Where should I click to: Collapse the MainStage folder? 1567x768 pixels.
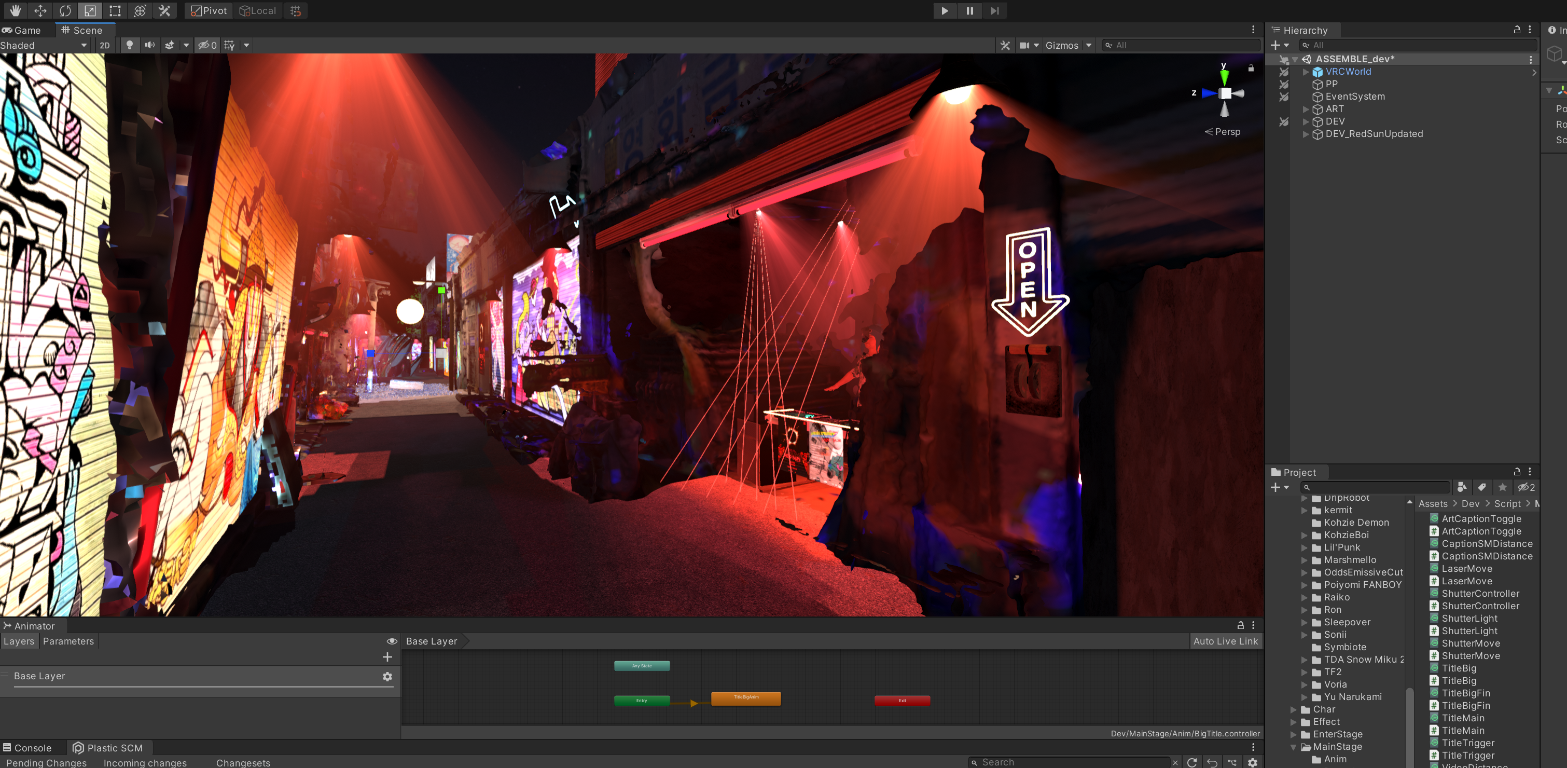pyautogui.click(x=1293, y=747)
